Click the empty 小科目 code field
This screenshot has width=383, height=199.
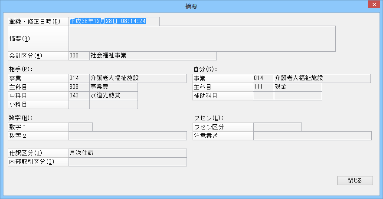click(x=79, y=104)
